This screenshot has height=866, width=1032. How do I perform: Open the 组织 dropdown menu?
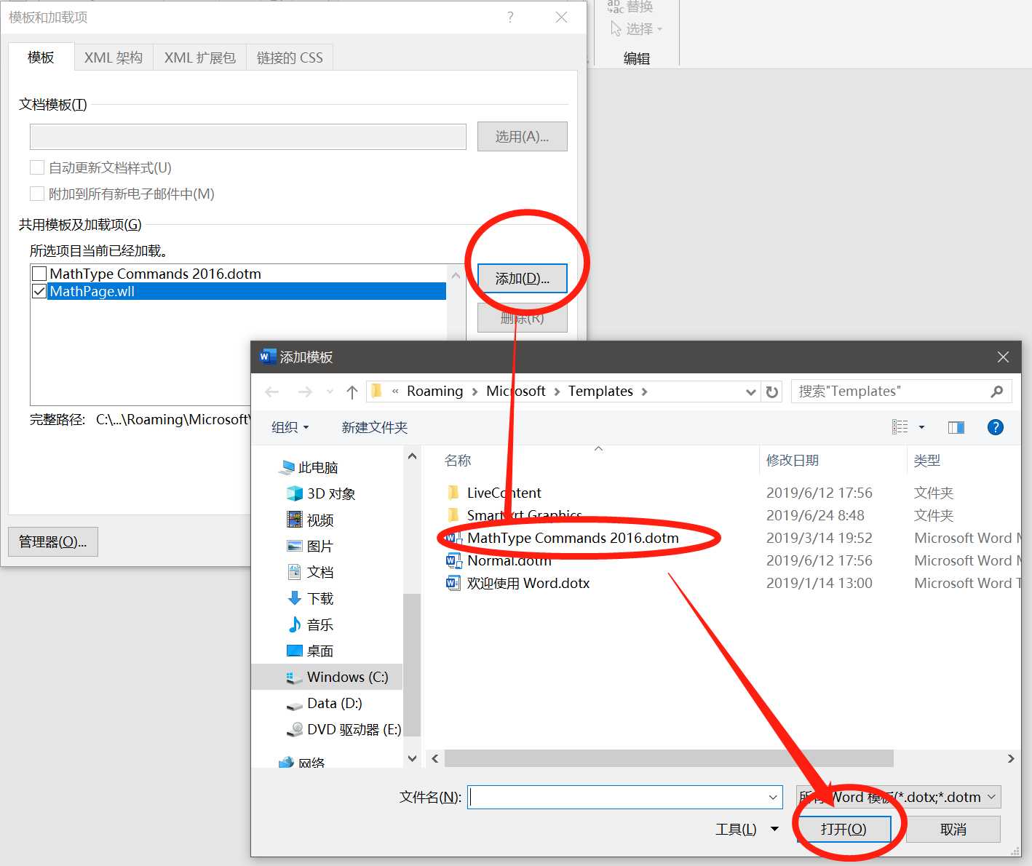point(290,427)
